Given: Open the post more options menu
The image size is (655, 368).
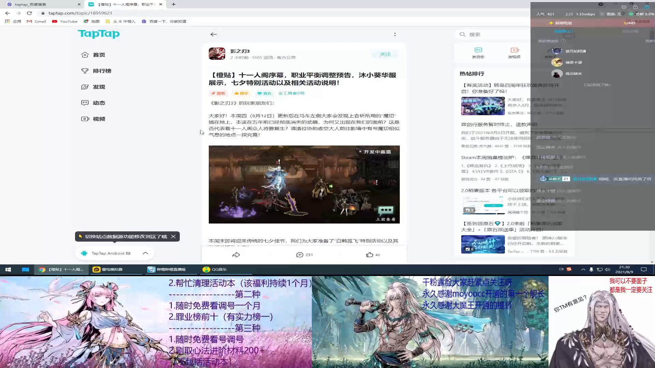Looking at the screenshot, I should [395, 34].
